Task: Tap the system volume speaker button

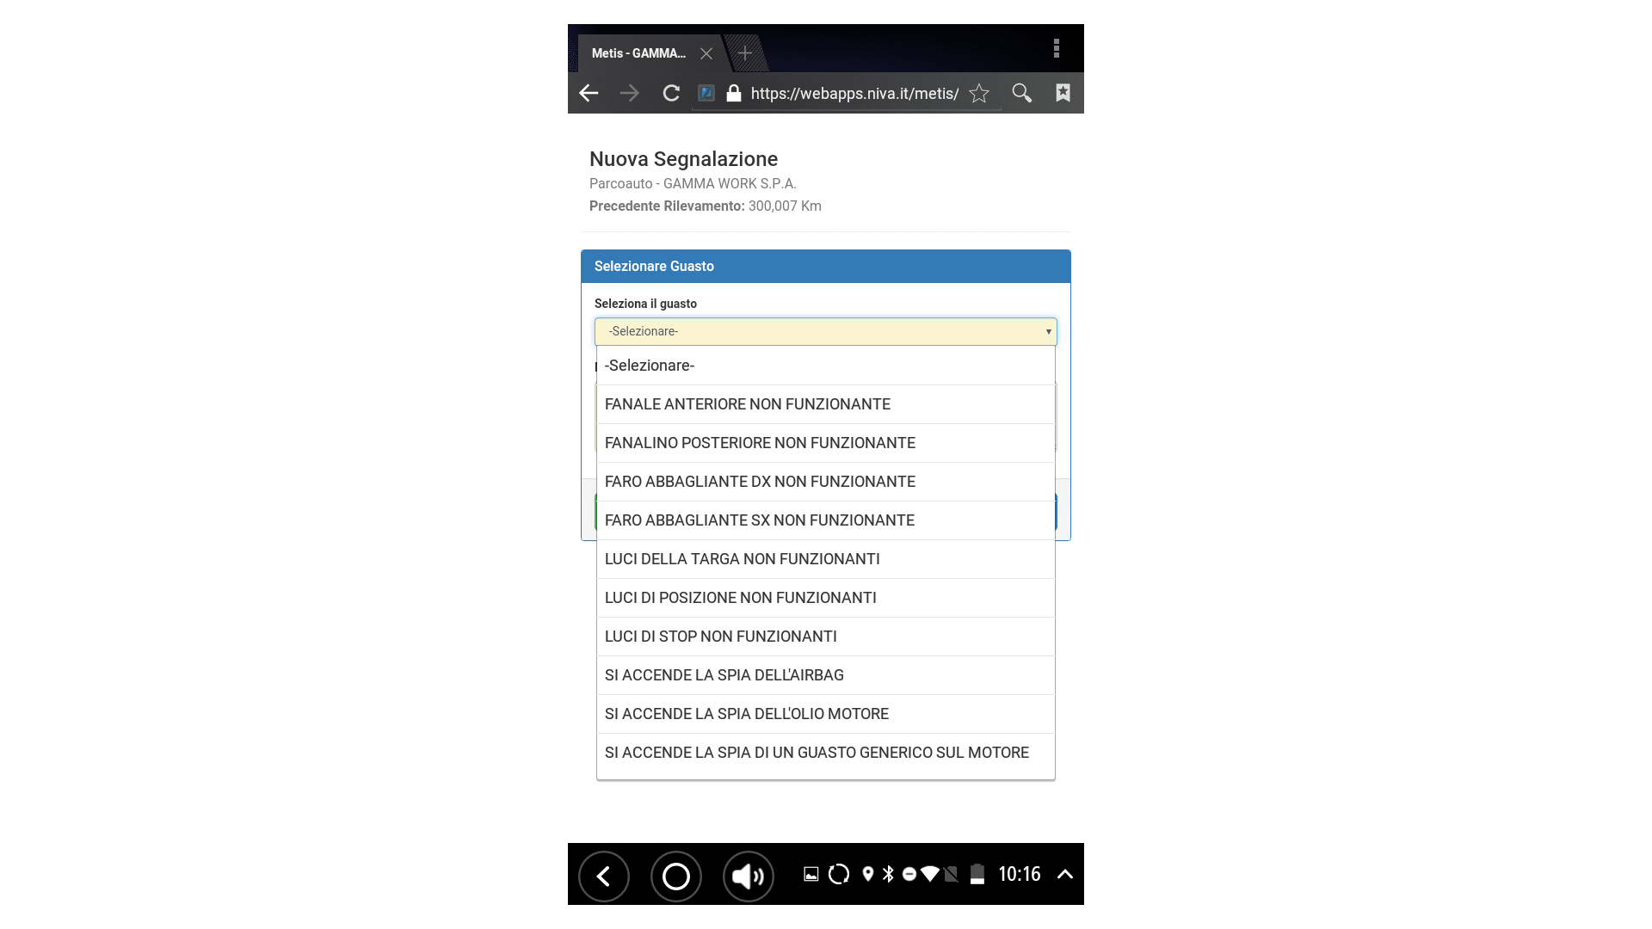Action: click(x=748, y=876)
